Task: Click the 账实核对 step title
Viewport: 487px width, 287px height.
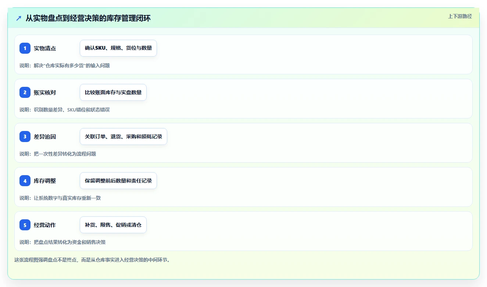Action: coord(45,92)
